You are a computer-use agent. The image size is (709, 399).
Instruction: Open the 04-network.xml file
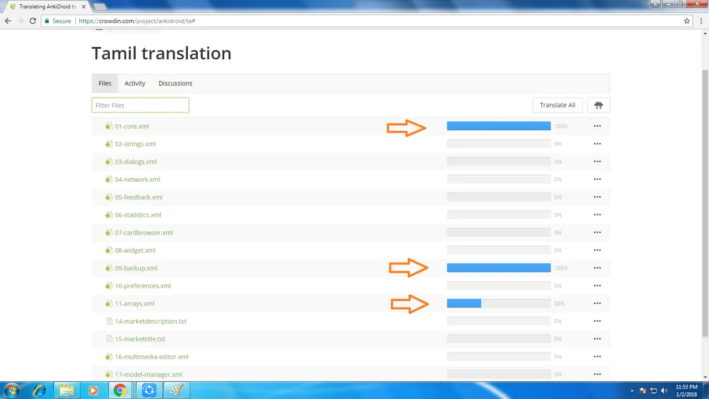[x=137, y=180]
